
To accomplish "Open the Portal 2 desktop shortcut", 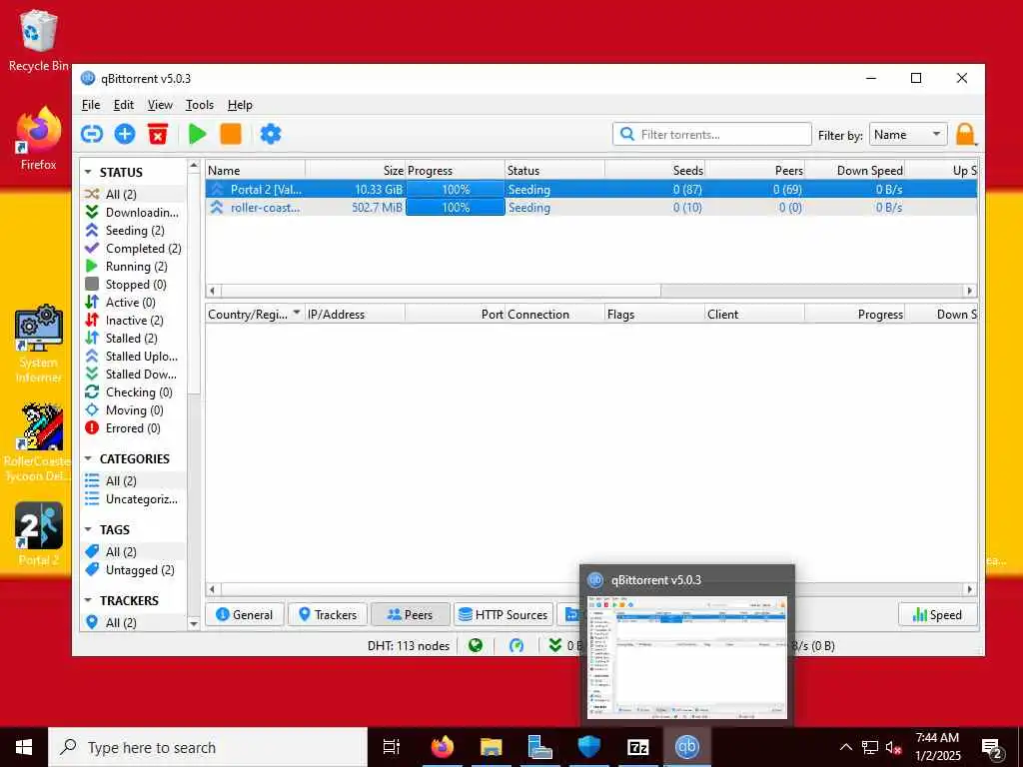I will (39, 533).
